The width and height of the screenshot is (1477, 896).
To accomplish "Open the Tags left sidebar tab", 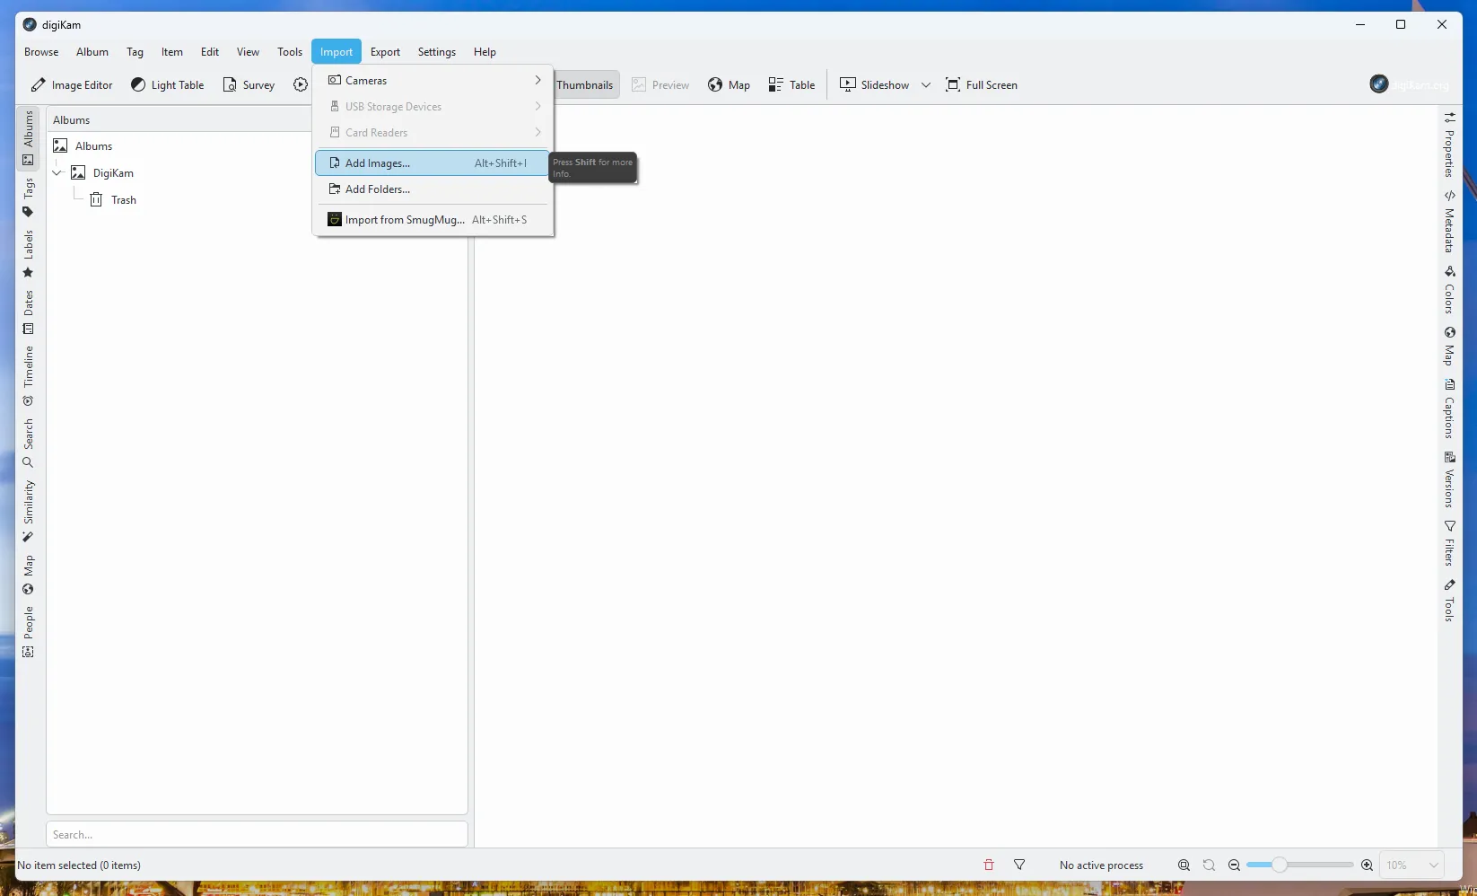I will (x=28, y=198).
